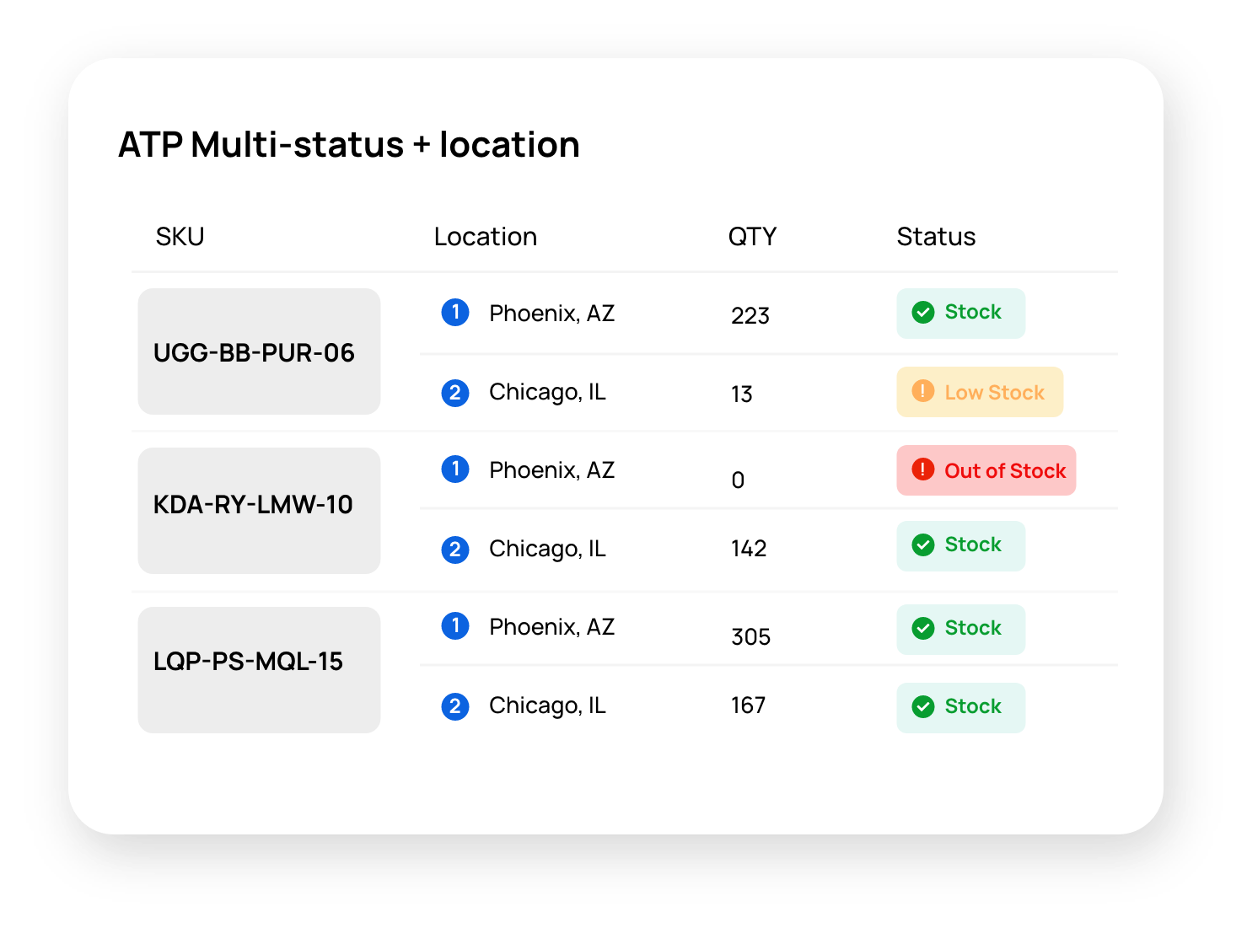This screenshot has height=928, width=1247.
Task: Click Phoenix, AZ for LQP-PS-MQL-15
Action: 551,627
